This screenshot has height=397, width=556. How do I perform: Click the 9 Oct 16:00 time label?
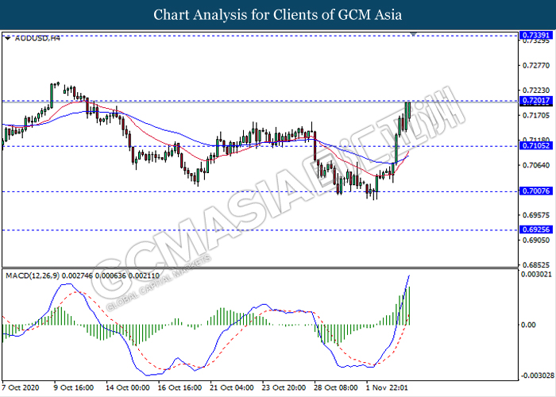(74, 387)
